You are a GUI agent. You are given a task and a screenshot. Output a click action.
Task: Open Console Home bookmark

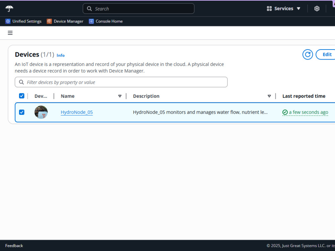[x=106, y=21]
